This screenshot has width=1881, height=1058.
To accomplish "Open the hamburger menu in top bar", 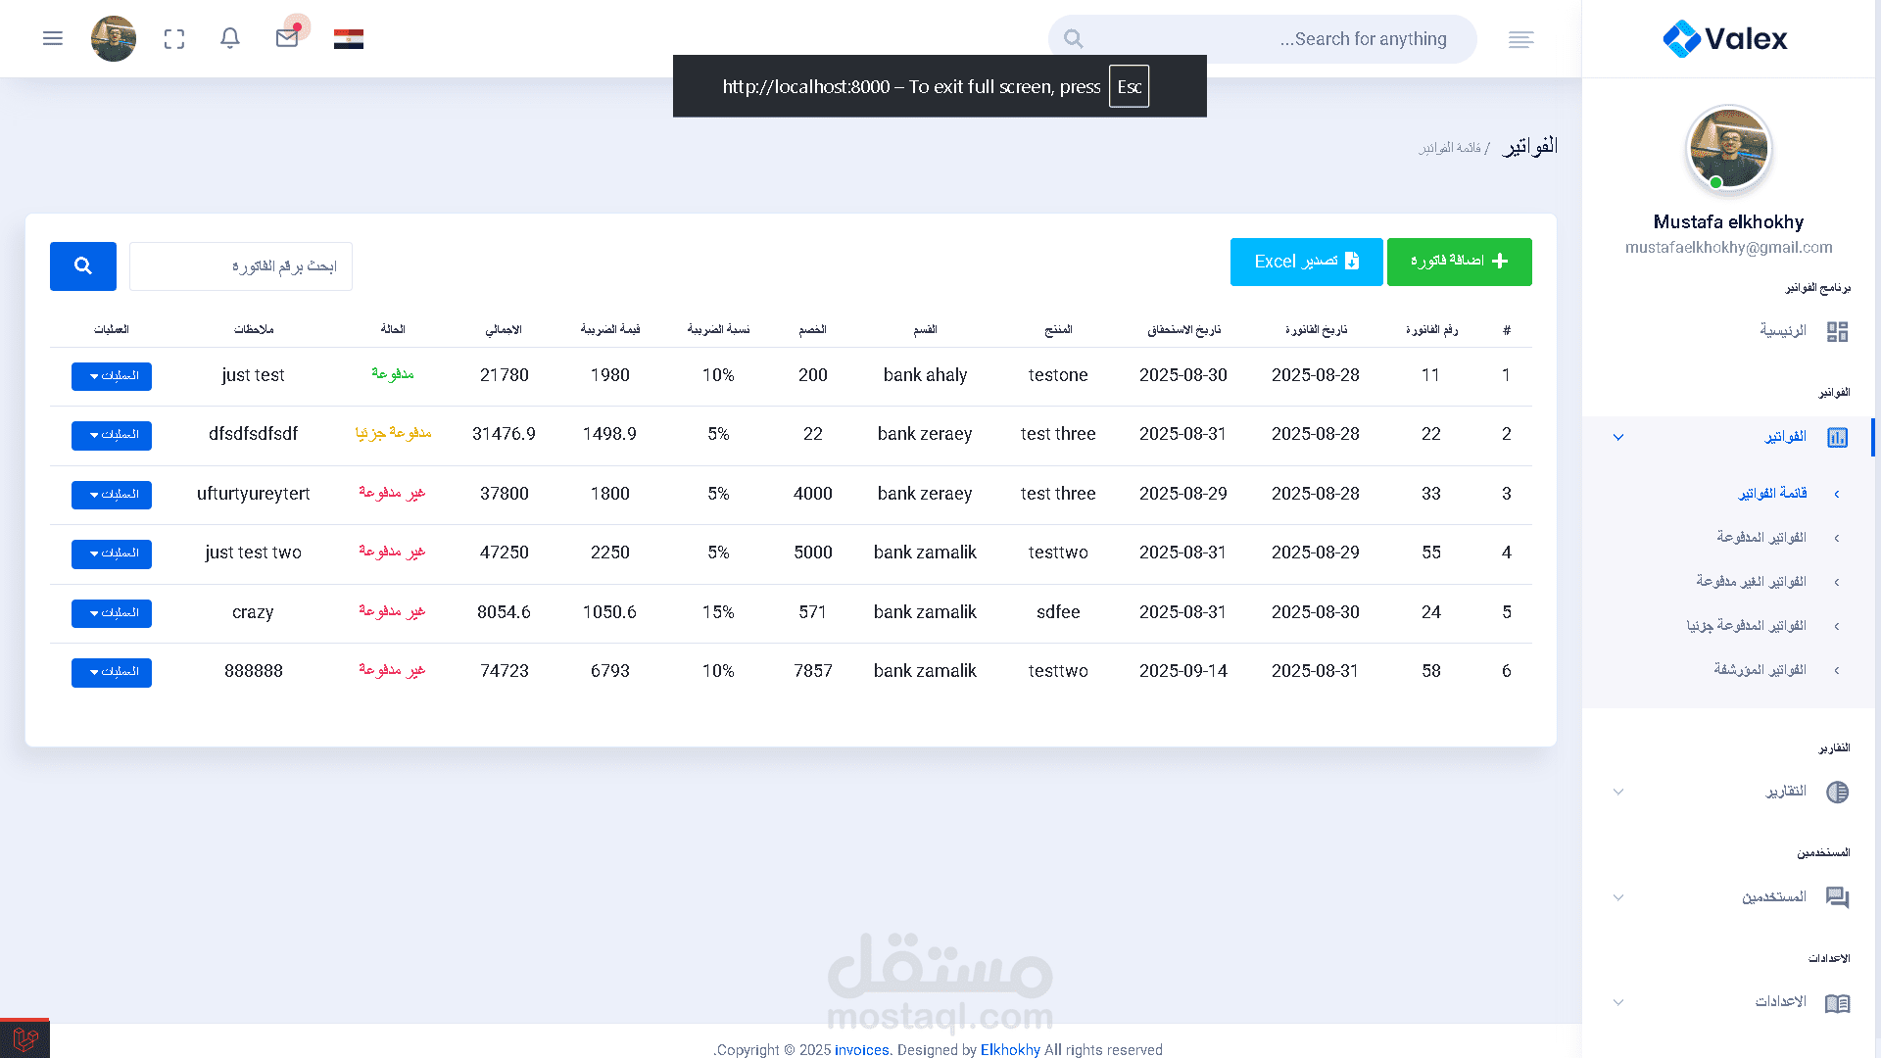I will pyautogui.click(x=53, y=38).
